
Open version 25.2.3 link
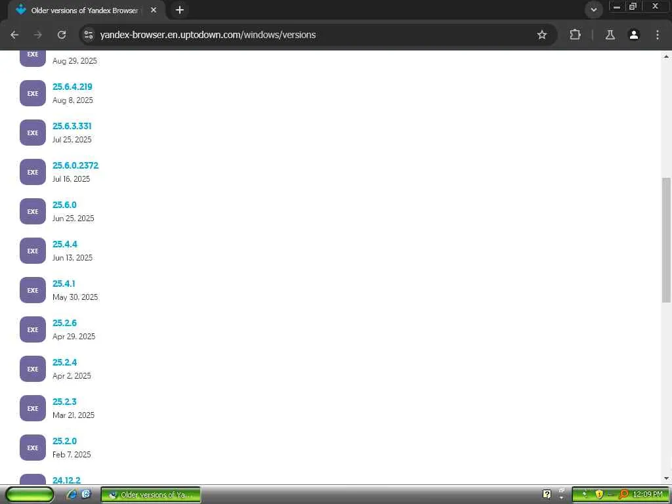[x=64, y=402]
